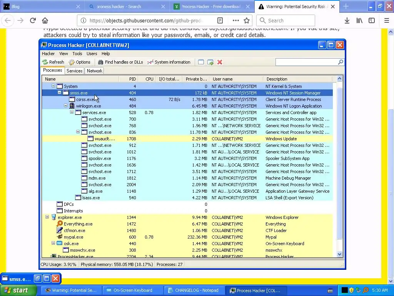Open System information

tap(169, 62)
